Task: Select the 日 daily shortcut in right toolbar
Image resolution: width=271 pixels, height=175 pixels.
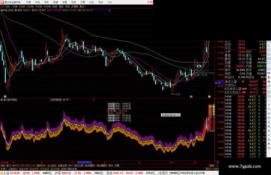Action: coord(269,122)
